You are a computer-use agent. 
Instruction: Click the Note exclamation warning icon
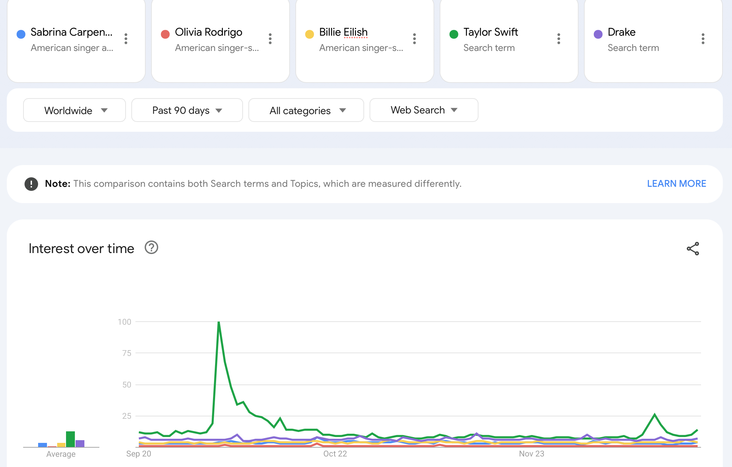31,184
